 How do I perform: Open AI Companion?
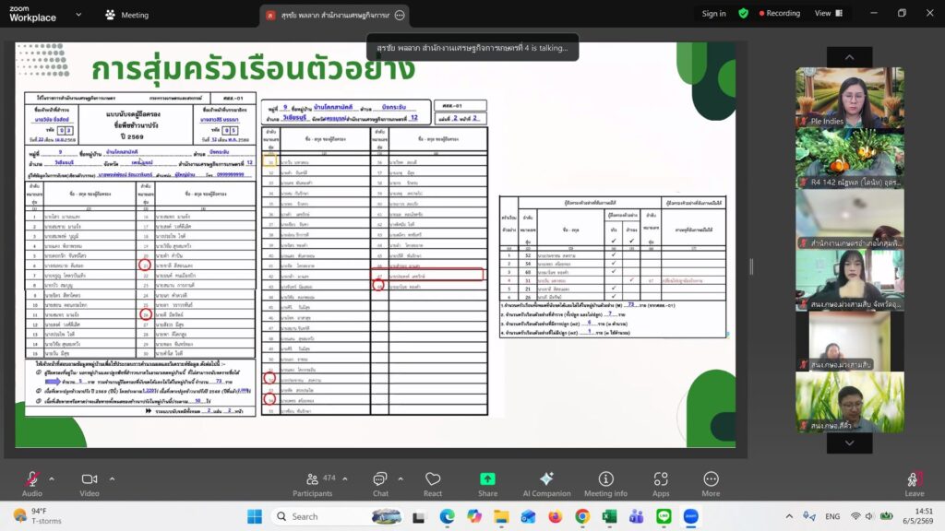pyautogui.click(x=546, y=484)
